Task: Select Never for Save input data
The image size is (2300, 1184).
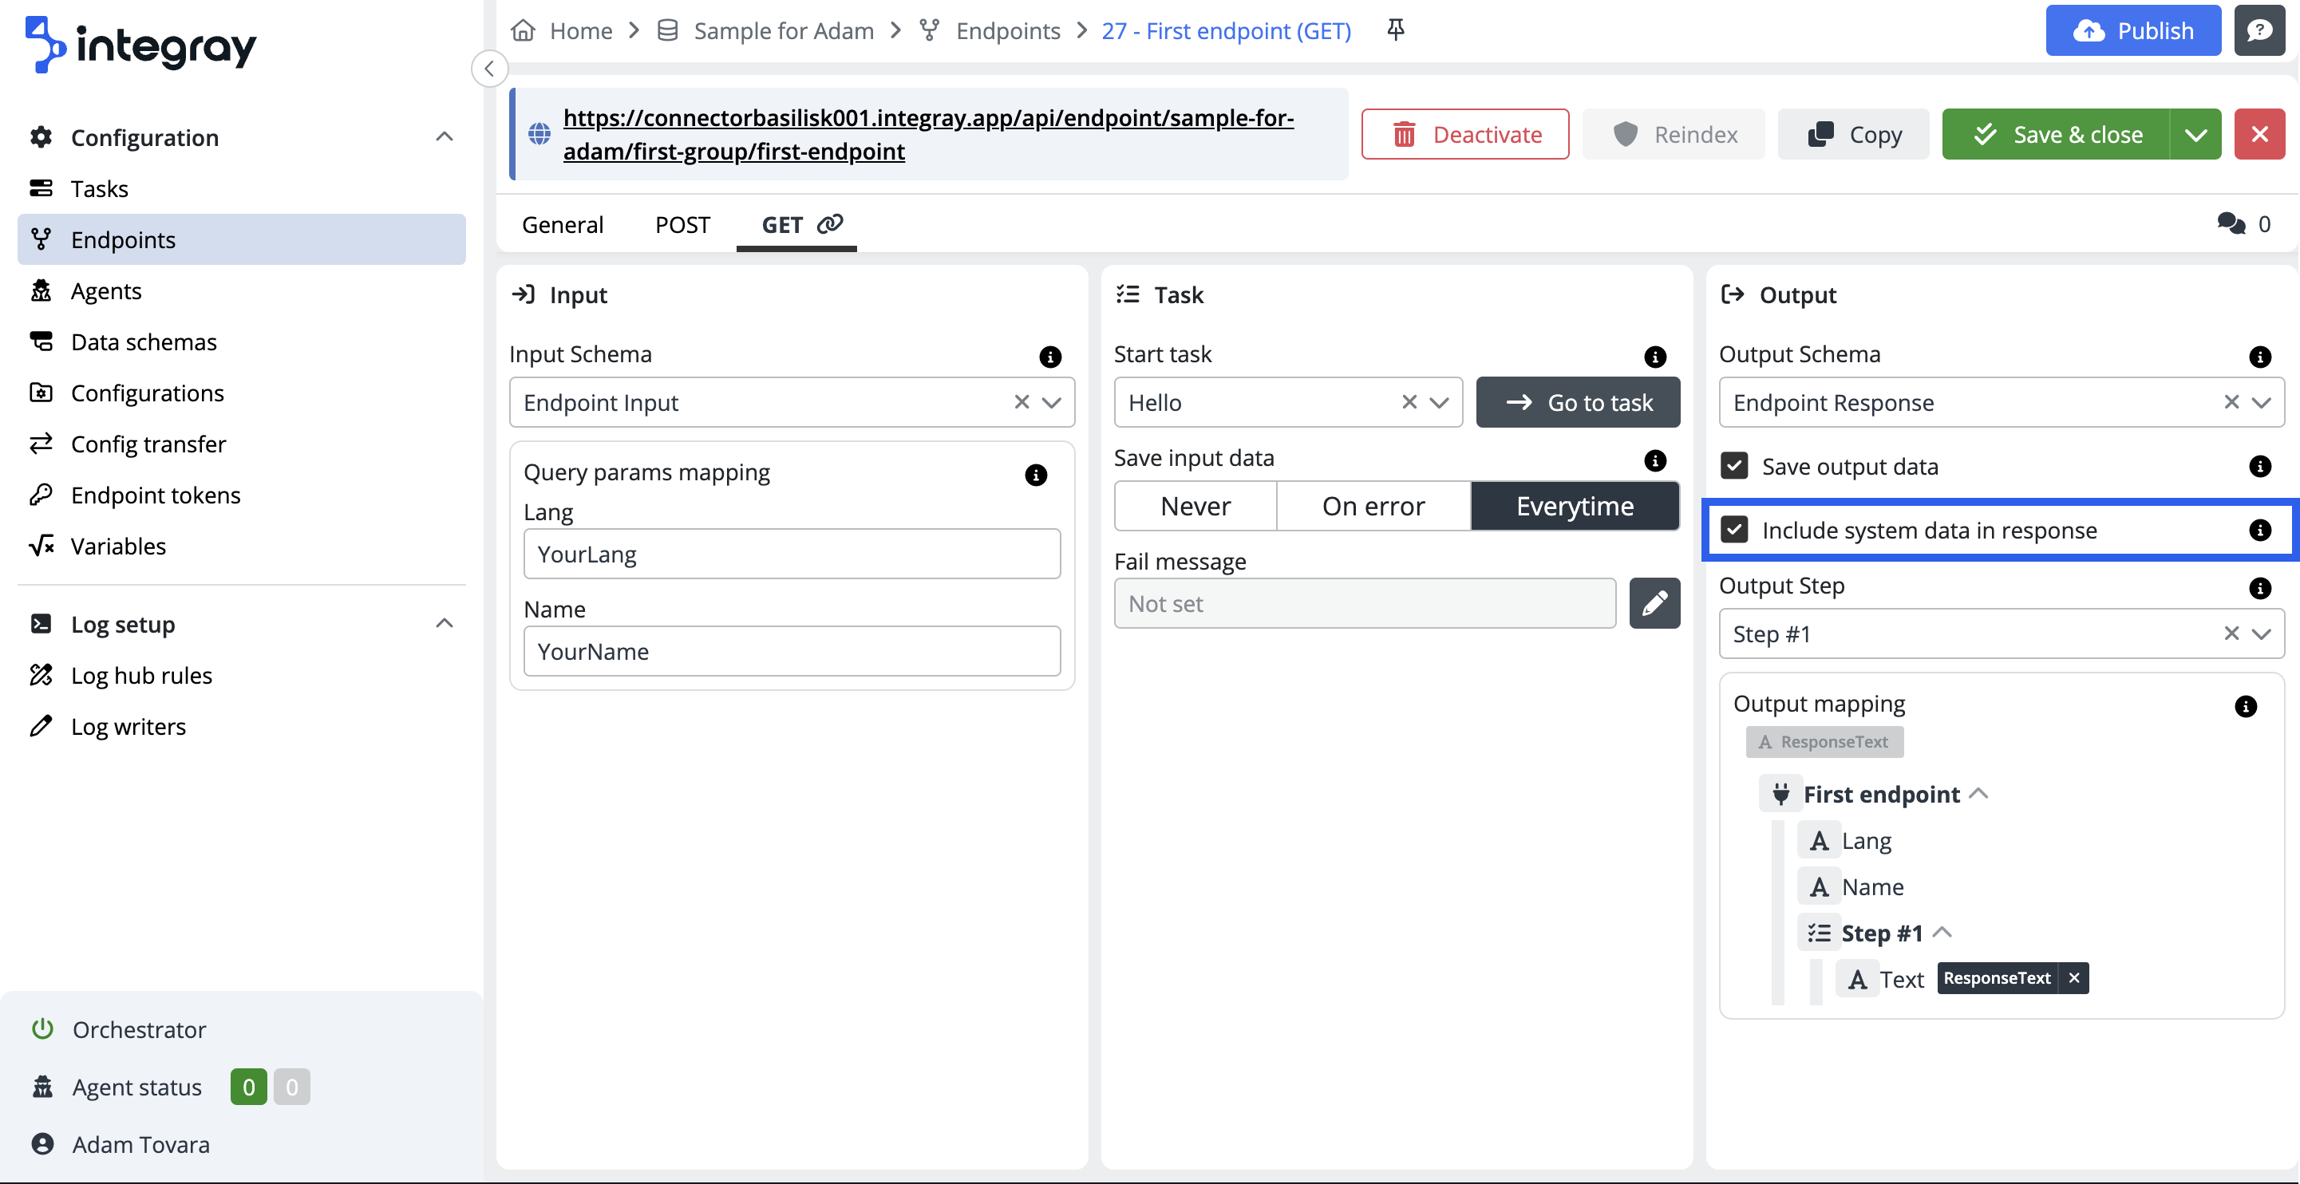Action: (1195, 507)
